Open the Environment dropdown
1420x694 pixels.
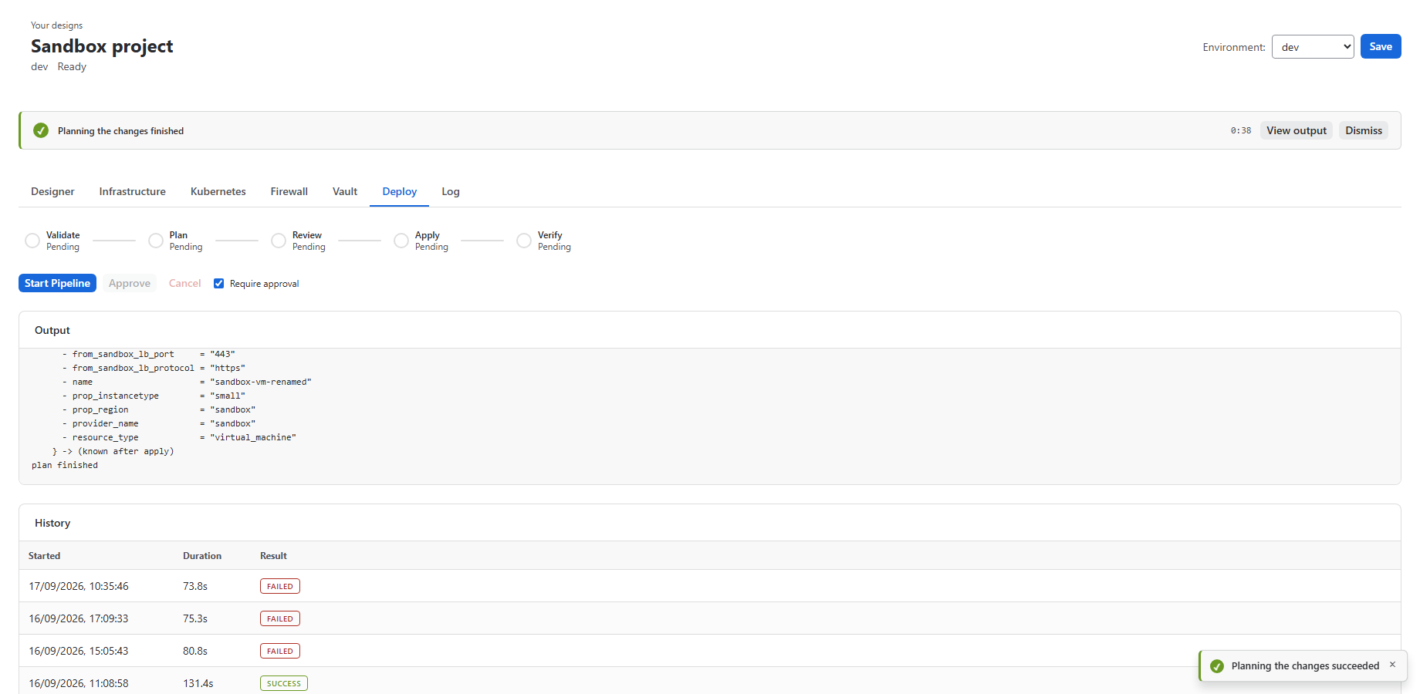point(1313,47)
